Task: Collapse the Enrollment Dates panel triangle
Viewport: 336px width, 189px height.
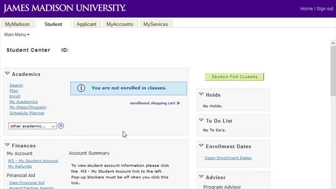Action: 201,145
